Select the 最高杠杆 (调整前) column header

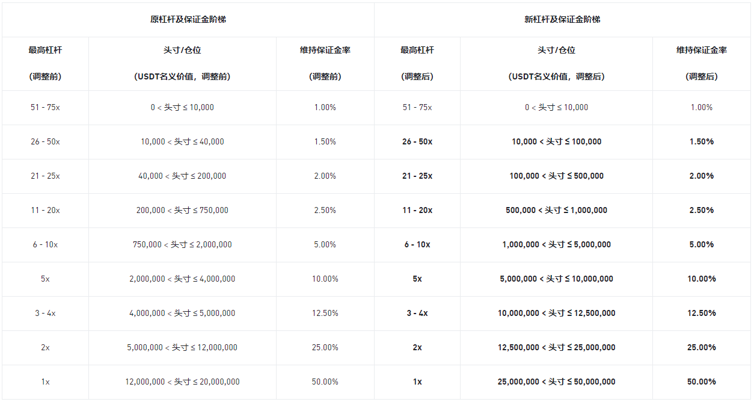45,63
